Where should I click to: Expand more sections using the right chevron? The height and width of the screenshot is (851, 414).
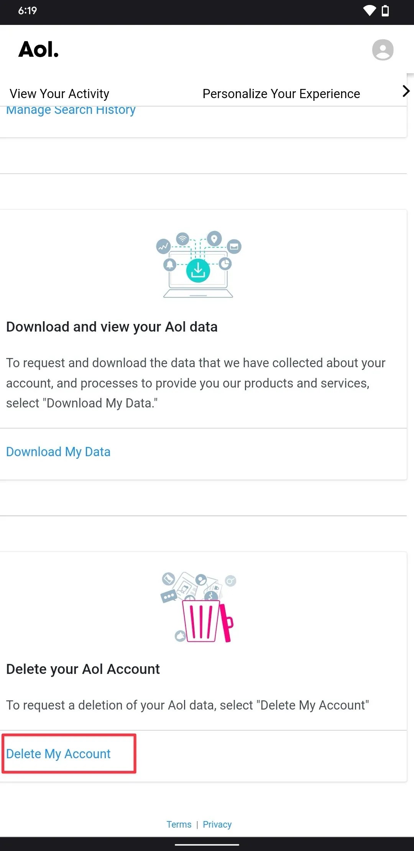(406, 92)
